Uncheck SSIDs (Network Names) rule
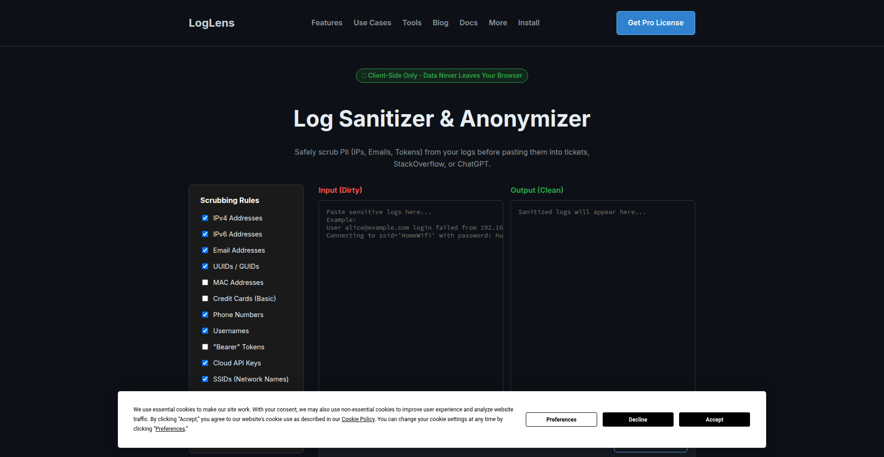This screenshot has width=884, height=457. point(205,379)
